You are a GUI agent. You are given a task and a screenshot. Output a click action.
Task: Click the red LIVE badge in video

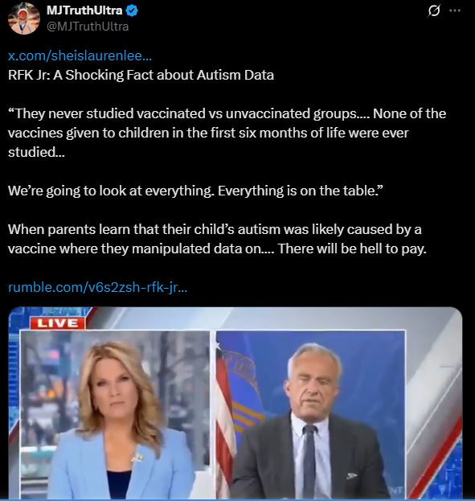pyautogui.click(x=58, y=323)
